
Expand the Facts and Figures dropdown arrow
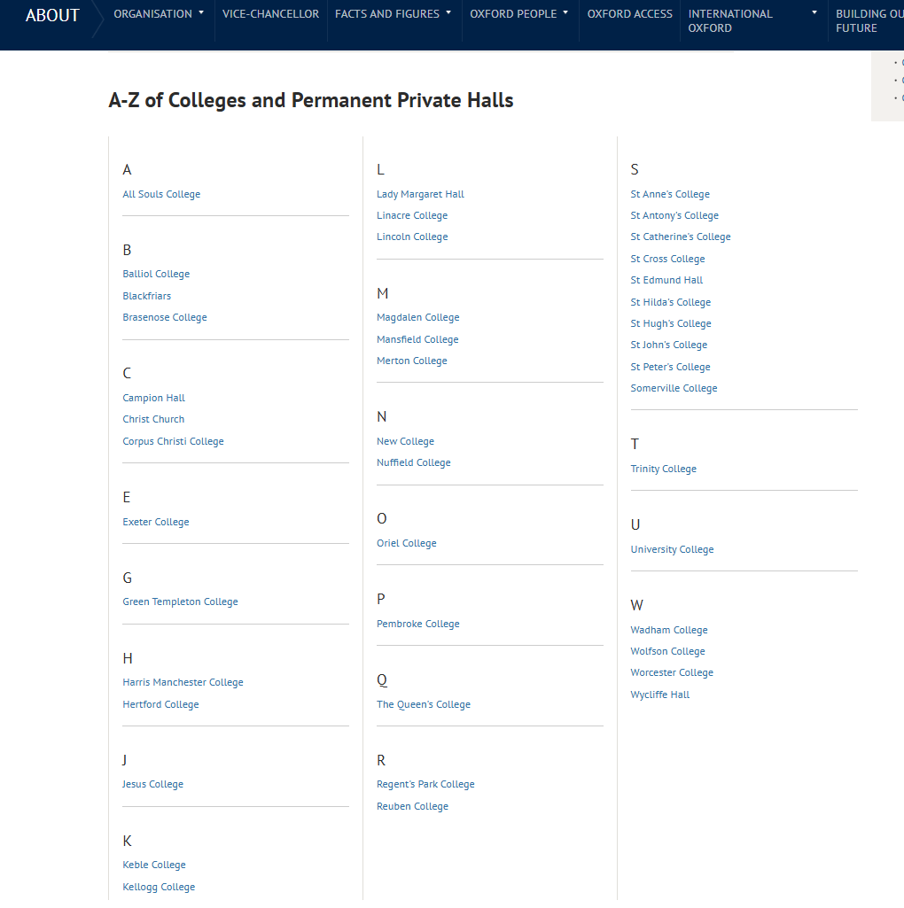[448, 13]
